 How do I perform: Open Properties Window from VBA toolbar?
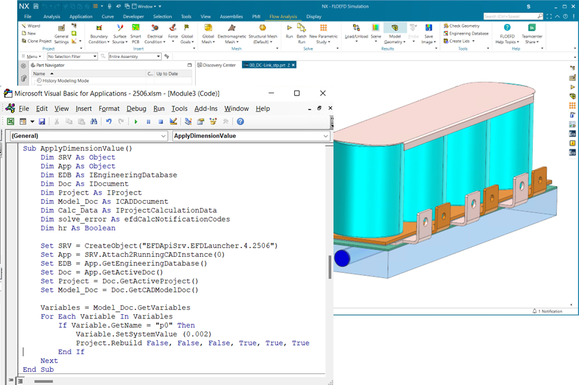201,121
